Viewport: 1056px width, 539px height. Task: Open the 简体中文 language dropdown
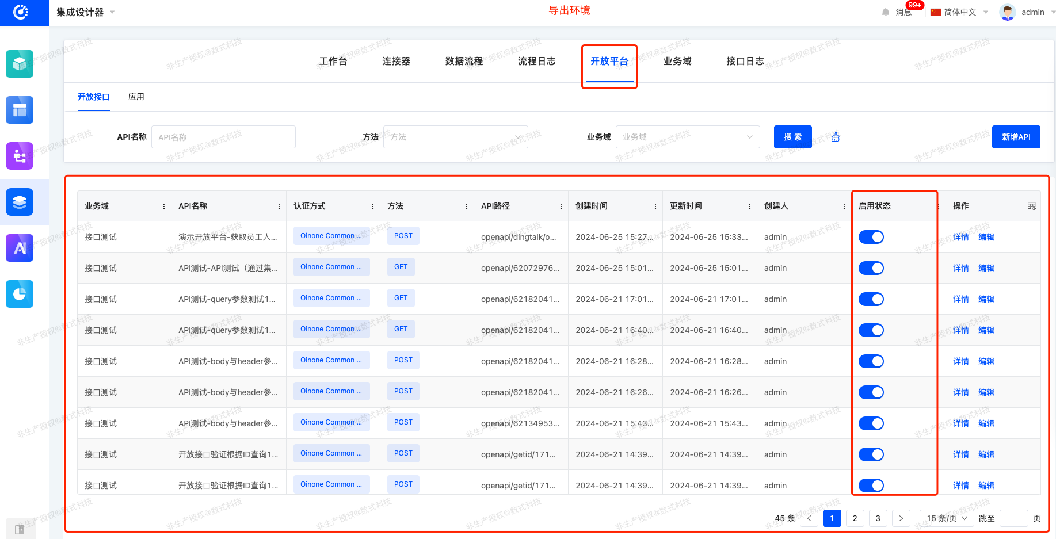tap(959, 12)
